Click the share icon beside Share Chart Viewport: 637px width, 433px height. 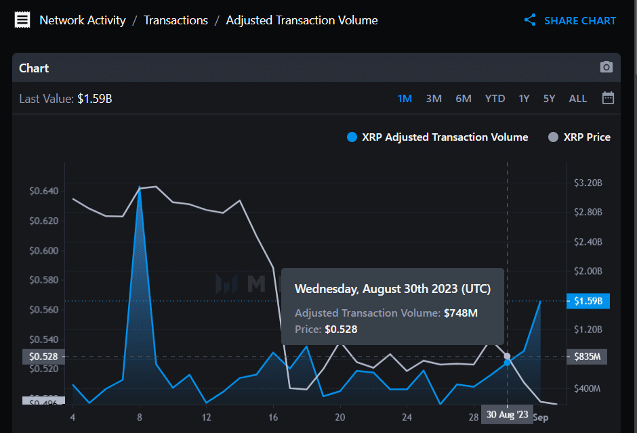pyautogui.click(x=530, y=20)
